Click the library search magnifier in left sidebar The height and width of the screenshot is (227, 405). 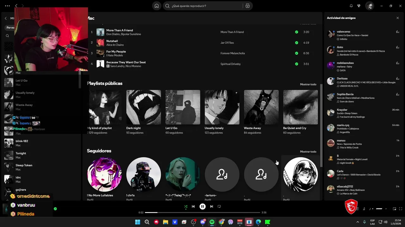[7, 36]
